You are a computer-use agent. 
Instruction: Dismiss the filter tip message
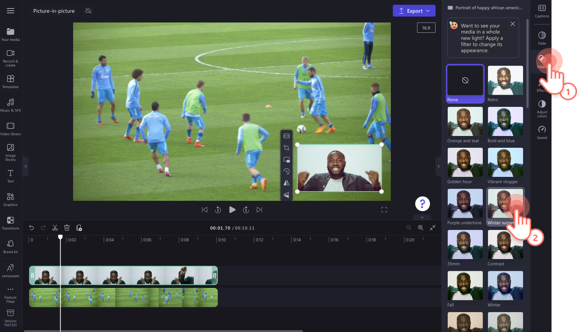click(513, 24)
